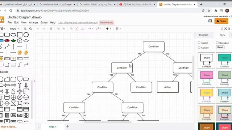Click the delete trash icon
This screenshot has width=232, height=130.
pos(51,29)
